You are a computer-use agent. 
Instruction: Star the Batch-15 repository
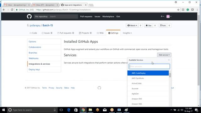[x=149, y=25]
